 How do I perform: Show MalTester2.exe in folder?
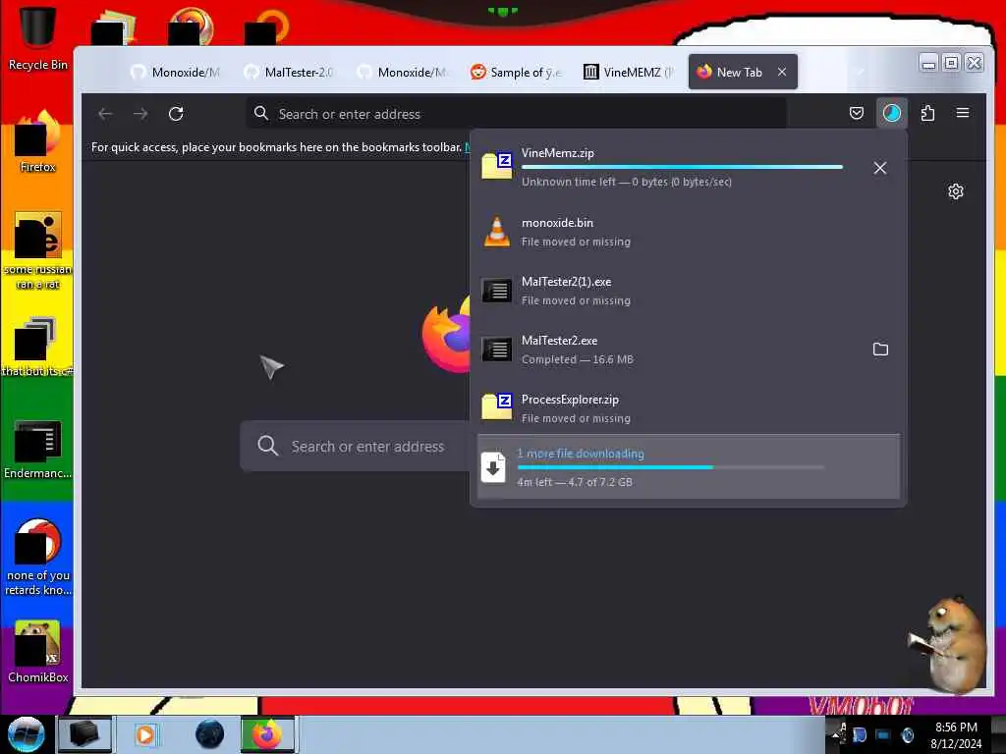[x=880, y=350]
